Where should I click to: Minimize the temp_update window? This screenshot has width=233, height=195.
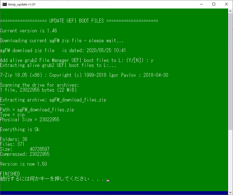[x=201, y=4]
